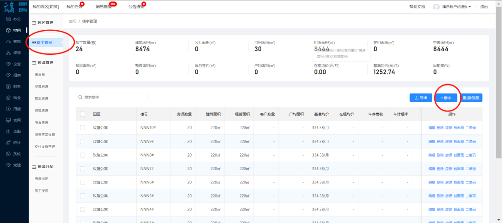
Task: Open the 渠道 sidebar icon
Action: 8,53
